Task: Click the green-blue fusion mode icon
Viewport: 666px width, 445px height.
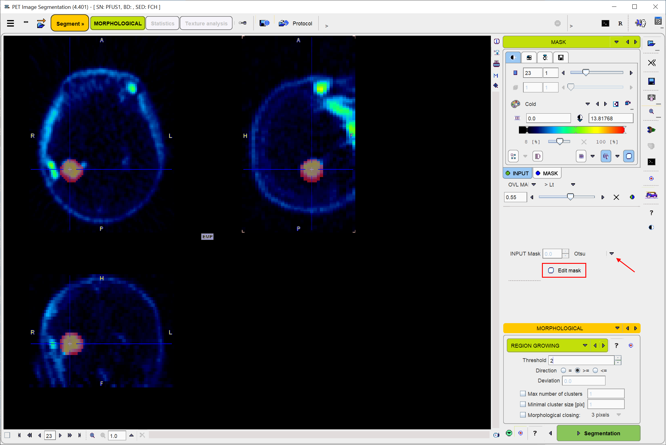Action: [x=632, y=197]
